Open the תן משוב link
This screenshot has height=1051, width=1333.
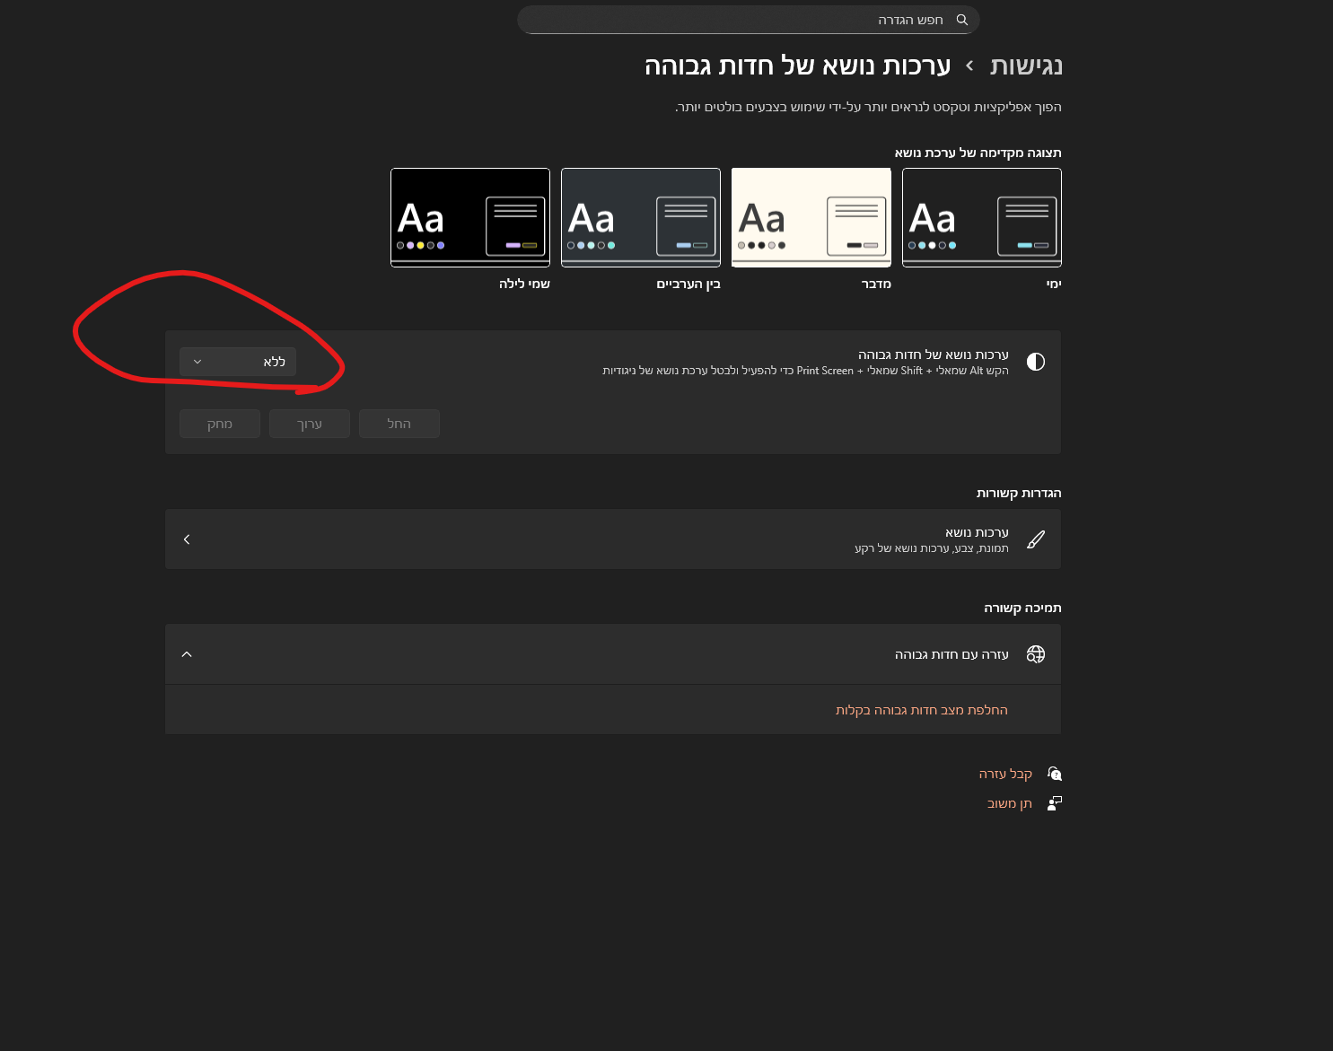(x=1010, y=803)
